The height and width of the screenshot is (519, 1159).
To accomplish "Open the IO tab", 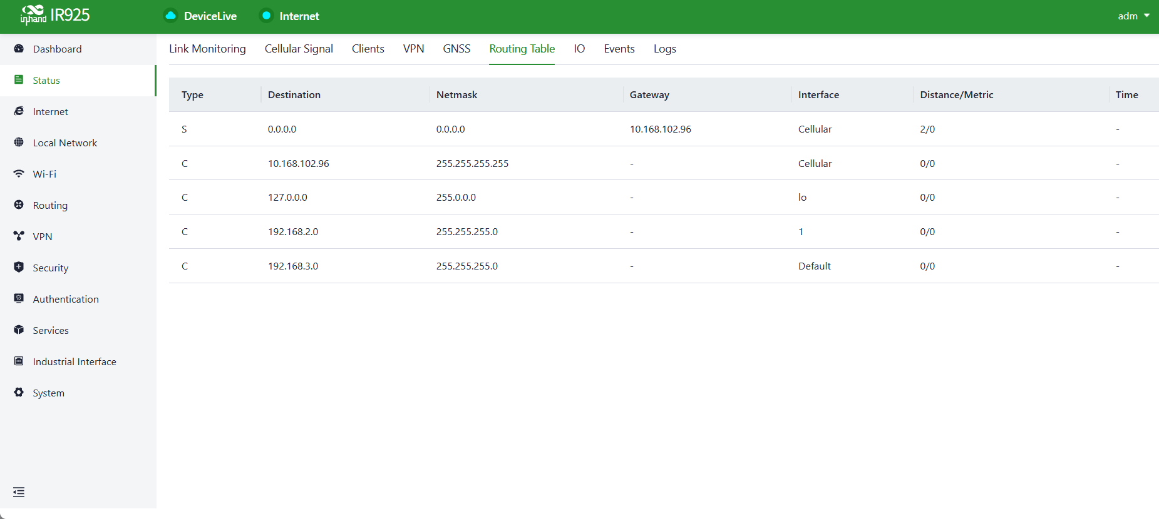I will click(x=579, y=49).
